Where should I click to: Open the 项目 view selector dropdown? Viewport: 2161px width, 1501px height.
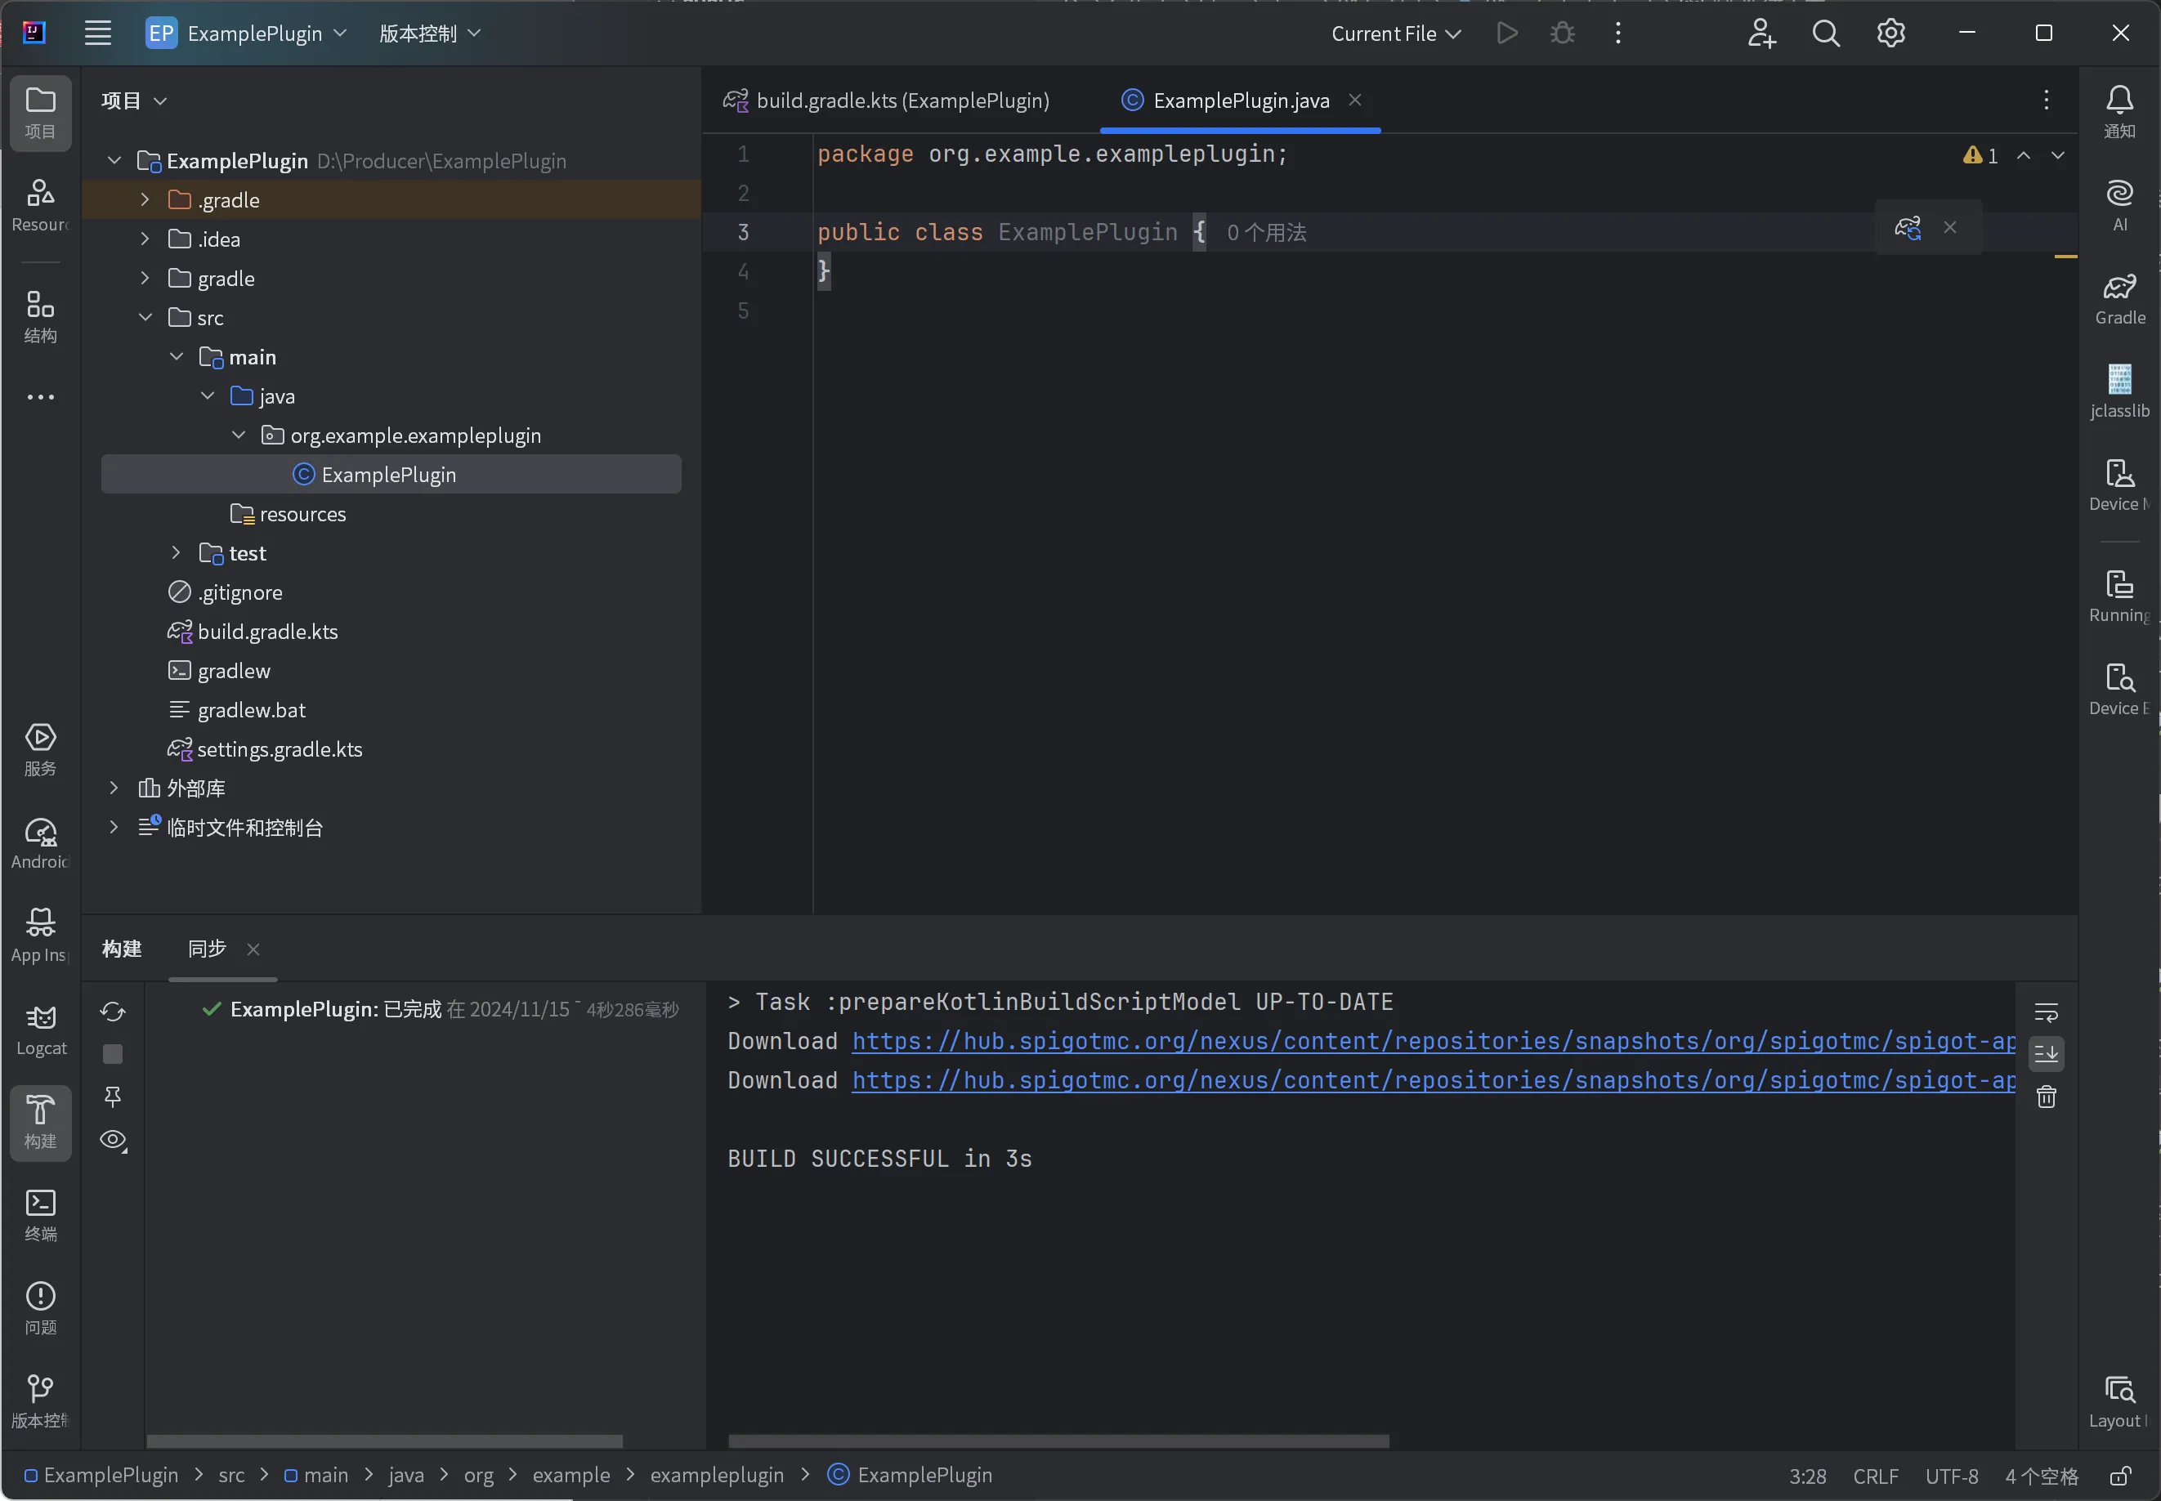pos(133,101)
